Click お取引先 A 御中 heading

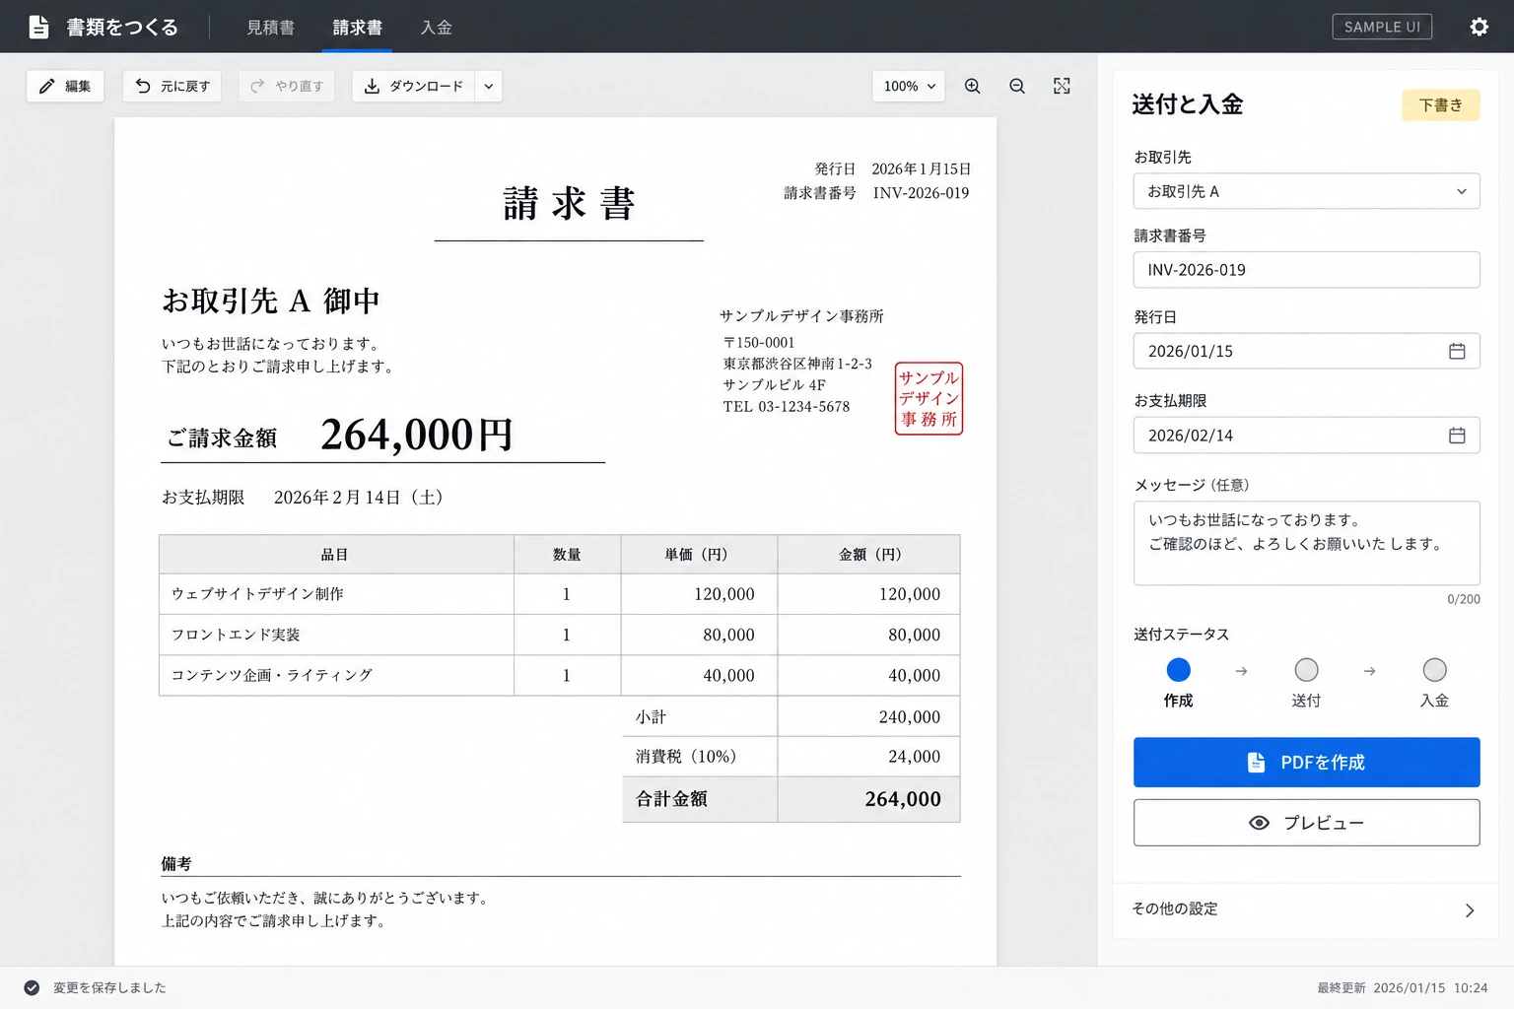(x=271, y=301)
